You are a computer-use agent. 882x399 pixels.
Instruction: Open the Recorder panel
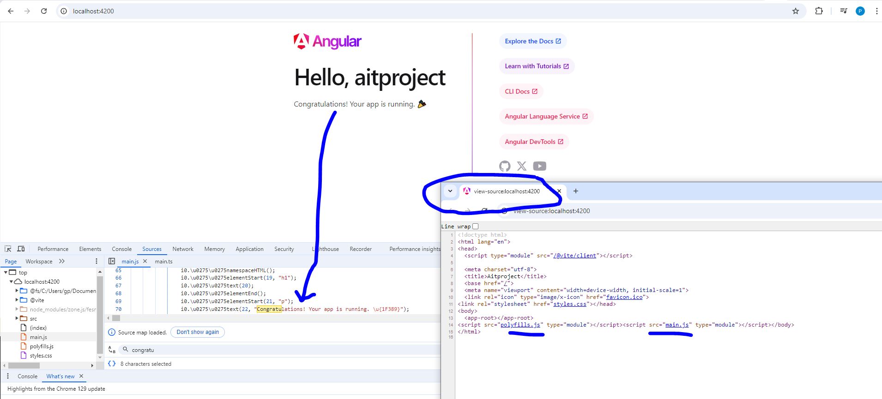point(361,249)
